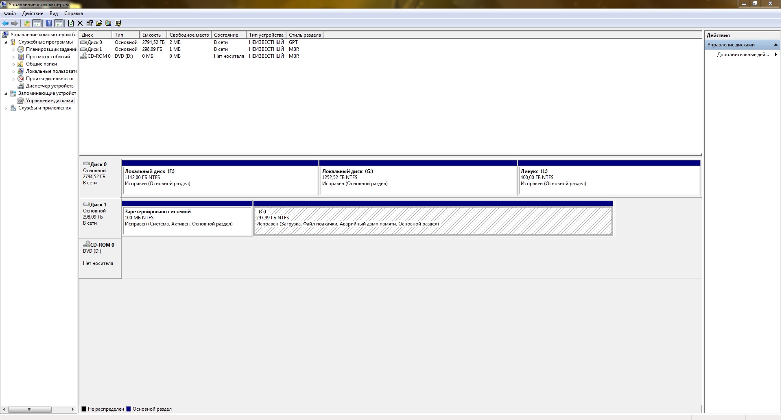Sort by the Стиль раздела column header
This screenshot has width=784, height=420.
tap(305, 35)
